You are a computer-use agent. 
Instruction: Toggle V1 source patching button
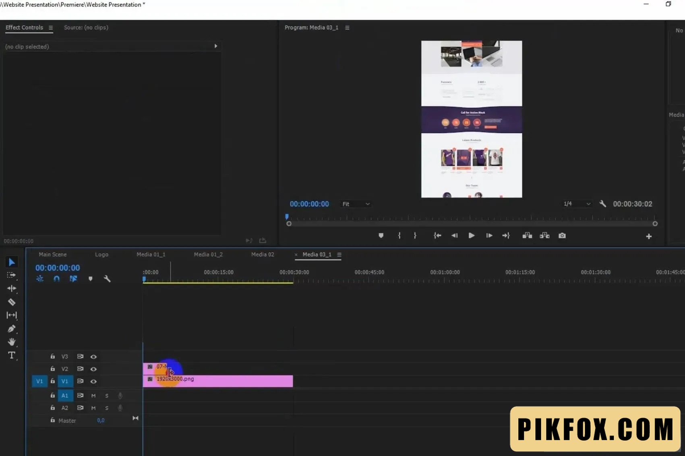pyautogui.click(x=39, y=381)
